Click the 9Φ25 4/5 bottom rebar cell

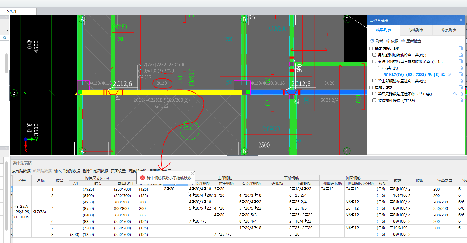click(x=304, y=208)
